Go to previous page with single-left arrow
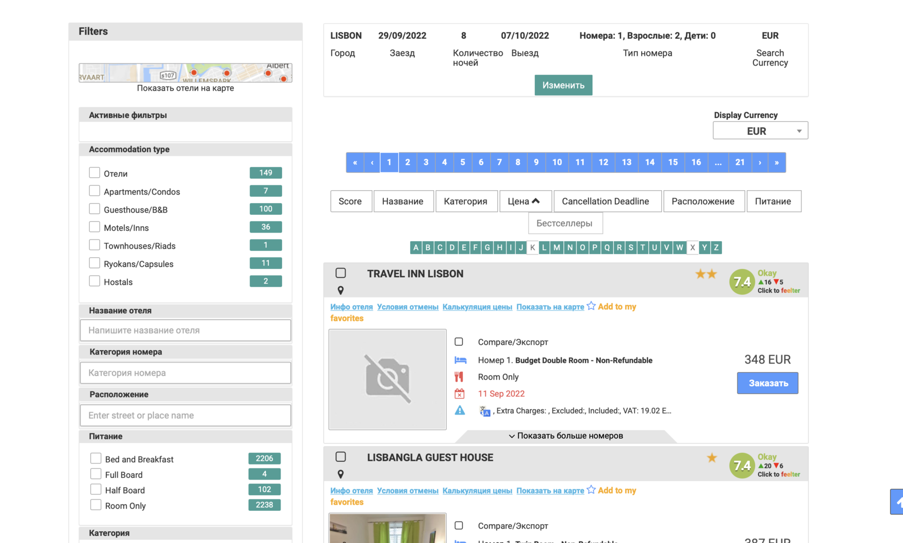The height and width of the screenshot is (543, 903). (x=372, y=162)
